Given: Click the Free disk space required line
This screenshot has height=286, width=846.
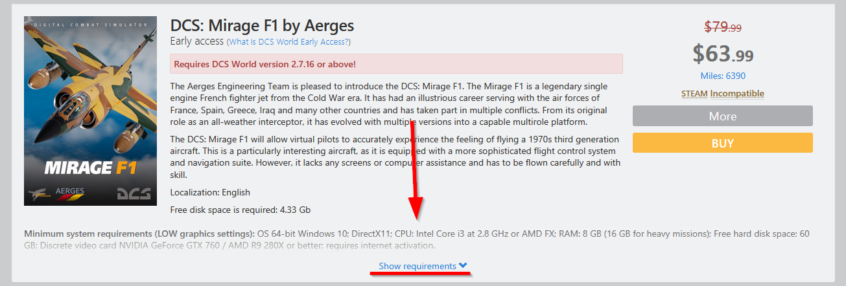Looking at the screenshot, I should pos(241,210).
